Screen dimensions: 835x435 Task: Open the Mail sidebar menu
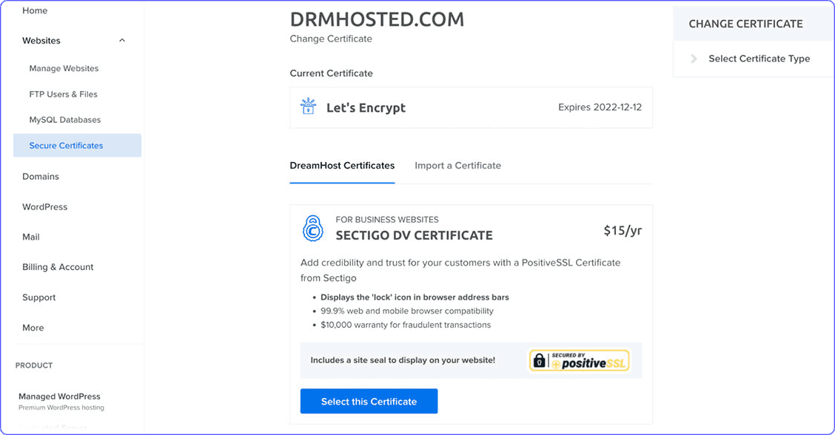(x=31, y=237)
